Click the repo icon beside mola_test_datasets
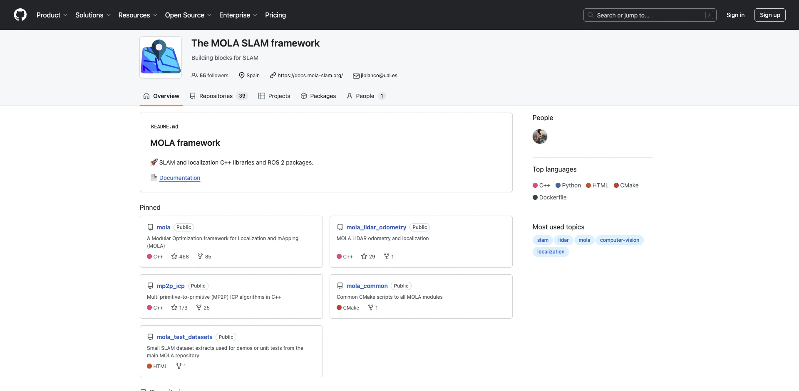This screenshot has height=391, width=799. coord(150,337)
